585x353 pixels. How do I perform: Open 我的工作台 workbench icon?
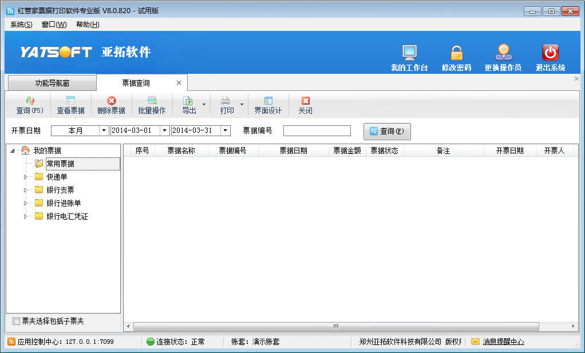pyautogui.click(x=409, y=53)
